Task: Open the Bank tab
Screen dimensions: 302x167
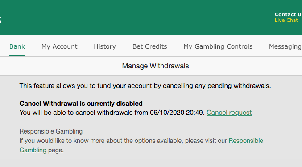Action: click(17, 46)
